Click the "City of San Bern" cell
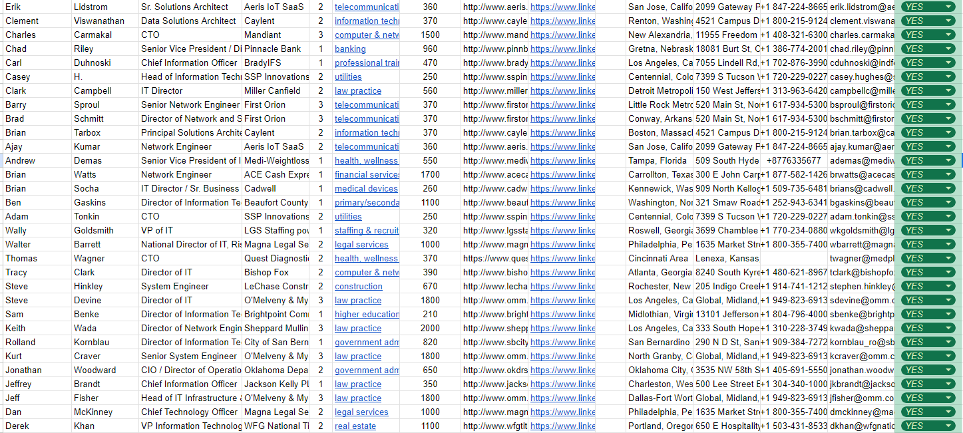963x433 pixels. [276, 342]
